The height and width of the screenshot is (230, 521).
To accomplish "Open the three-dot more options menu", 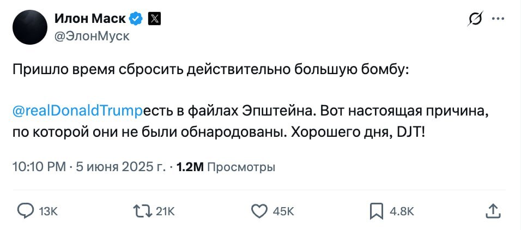I will [498, 19].
